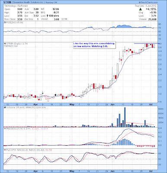
Task: Click the RSI(14) 69.86 indicator label
Action: click(14, 22)
